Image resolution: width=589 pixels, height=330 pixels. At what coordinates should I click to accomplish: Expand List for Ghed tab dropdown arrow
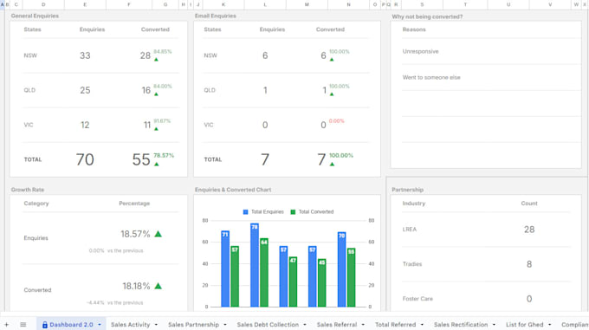[x=549, y=325]
